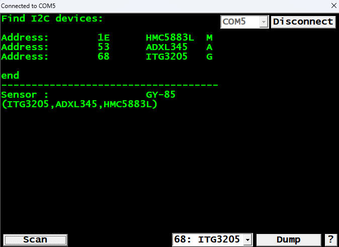Click the ITG3205 entry on address 68 line

(166, 57)
